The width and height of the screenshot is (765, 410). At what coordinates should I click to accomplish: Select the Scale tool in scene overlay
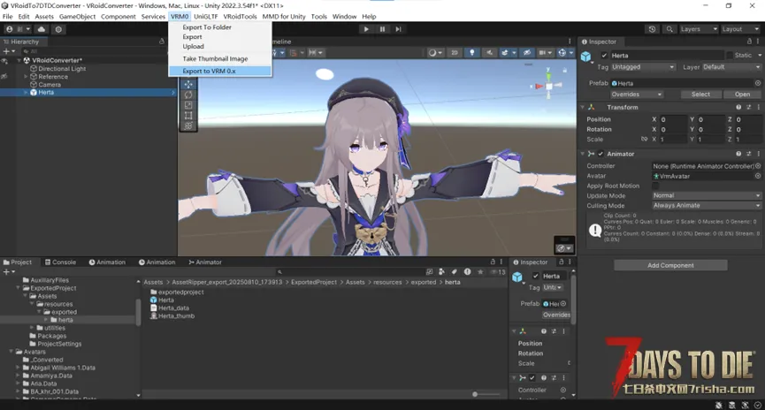coord(188,105)
